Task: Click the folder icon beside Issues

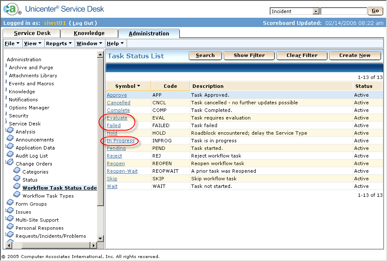Action: [10, 211]
